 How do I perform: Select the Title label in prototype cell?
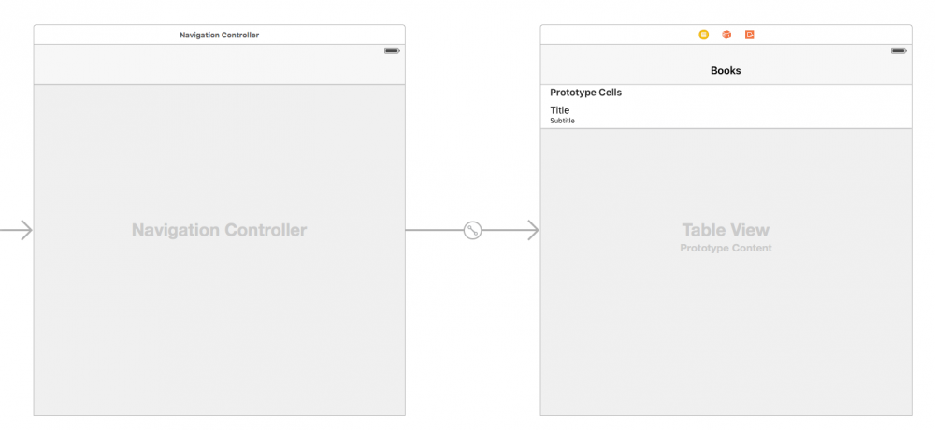click(559, 110)
